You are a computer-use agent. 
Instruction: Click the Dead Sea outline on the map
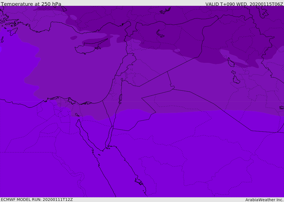[x=120, y=99]
